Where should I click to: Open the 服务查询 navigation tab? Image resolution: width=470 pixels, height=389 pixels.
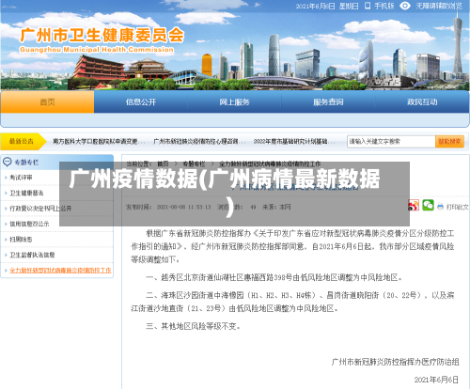[x=328, y=101]
